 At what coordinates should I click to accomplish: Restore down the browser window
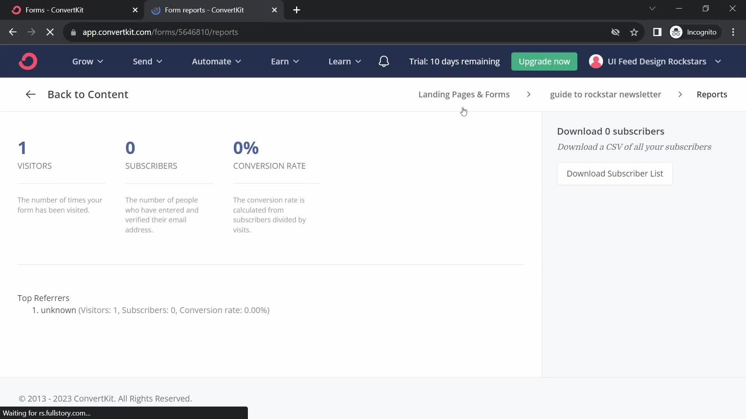click(706, 9)
